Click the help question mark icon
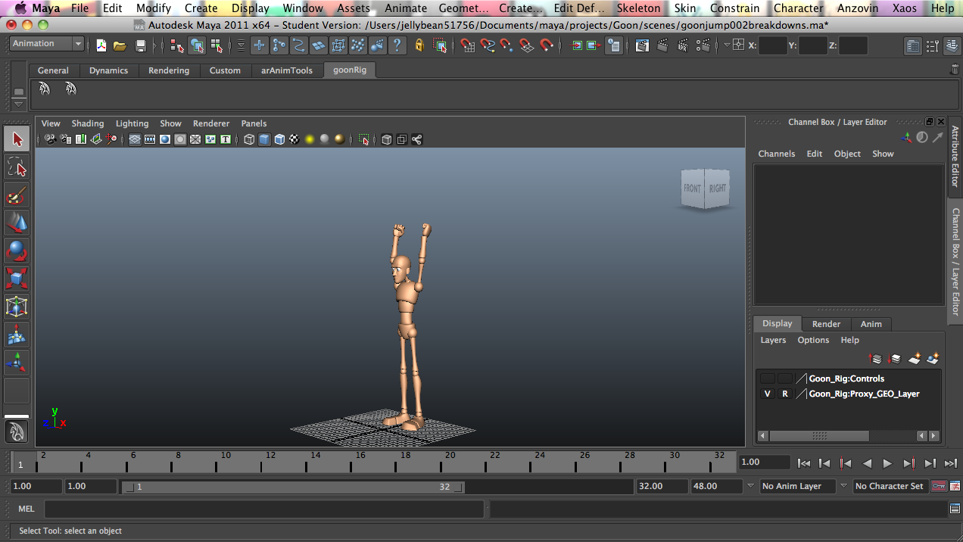This screenshot has width=963, height=542. click(x=397, y=45)
